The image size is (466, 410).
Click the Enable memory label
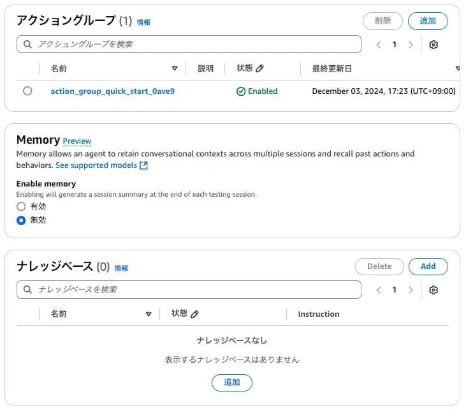point(46,184)
